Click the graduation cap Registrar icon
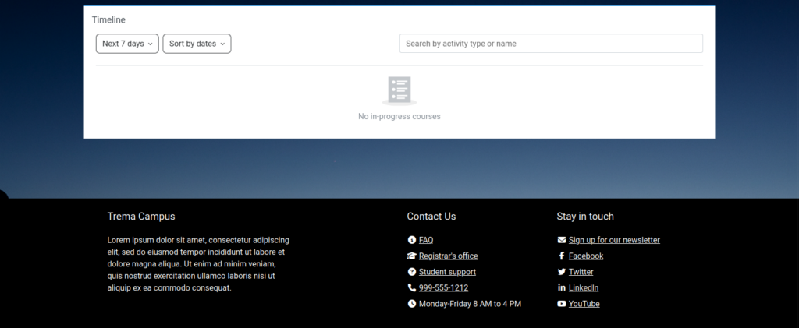 411,256
